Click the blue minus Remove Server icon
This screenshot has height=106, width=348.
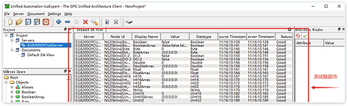point(67,22)
